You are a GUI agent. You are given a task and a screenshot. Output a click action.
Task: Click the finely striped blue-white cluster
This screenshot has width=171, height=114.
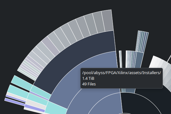pyautogui.click(x=131, y=59)
